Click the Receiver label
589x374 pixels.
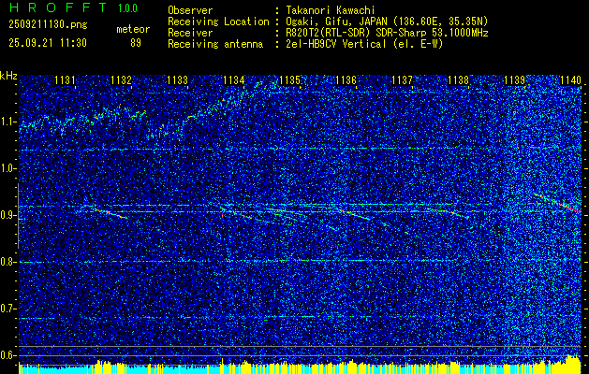[x=190, y=33]
